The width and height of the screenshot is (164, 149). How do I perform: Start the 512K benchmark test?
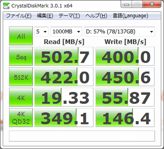coord(21,77)
